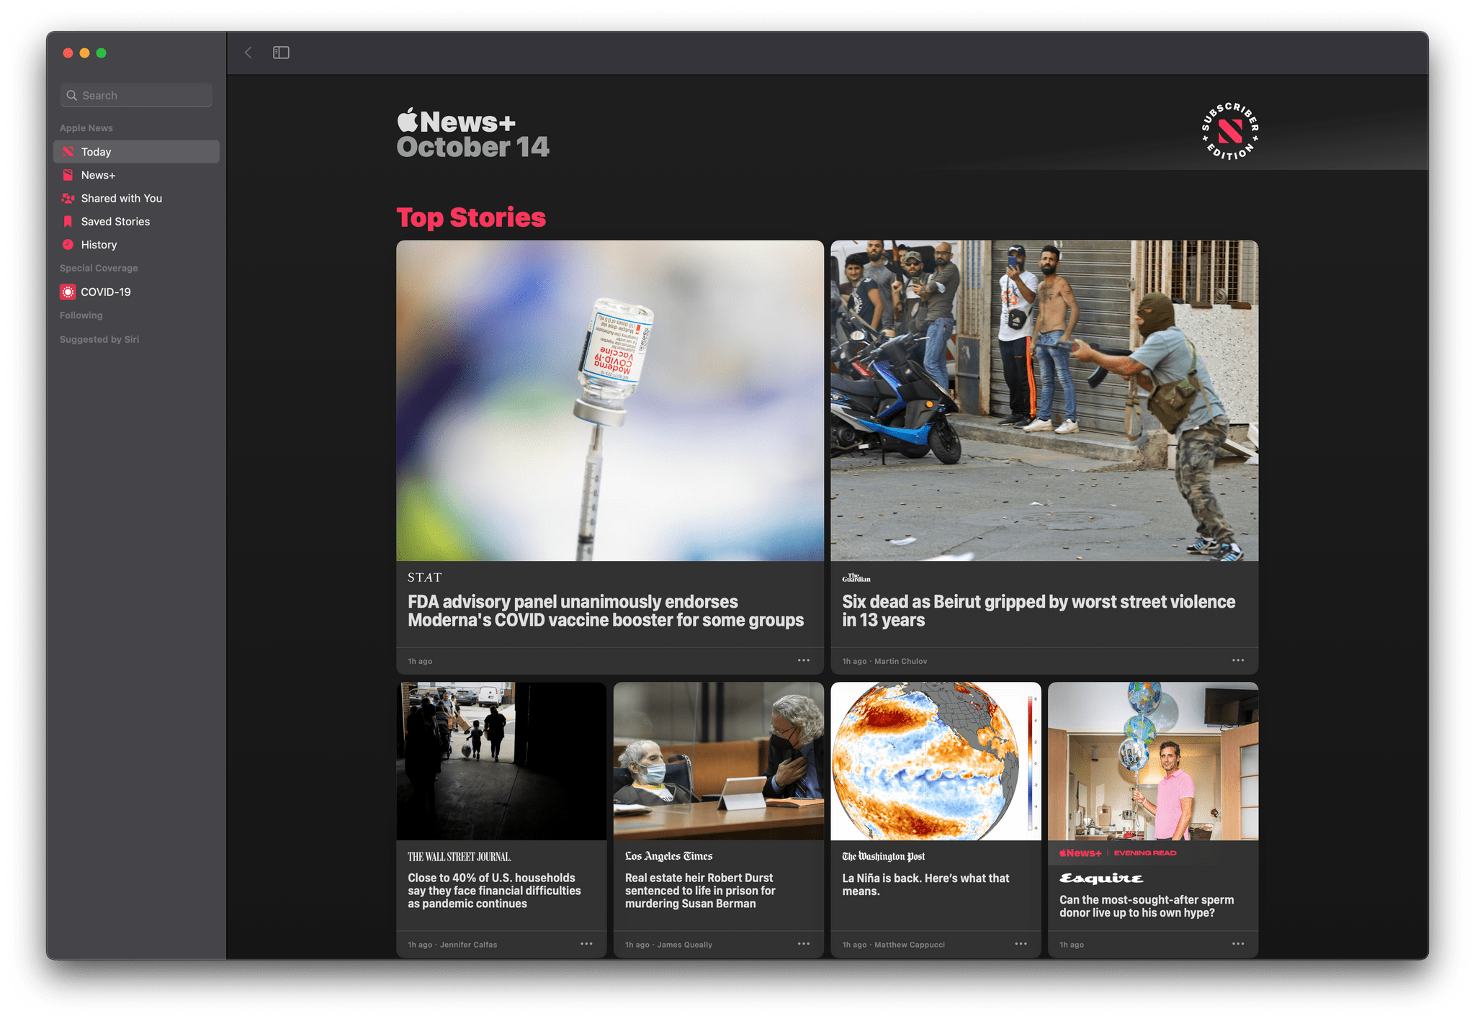Open more options for the Beirut story
Image resolution: width=1475 pixels, height=1021 pixels.
(x=1238, y=660)
